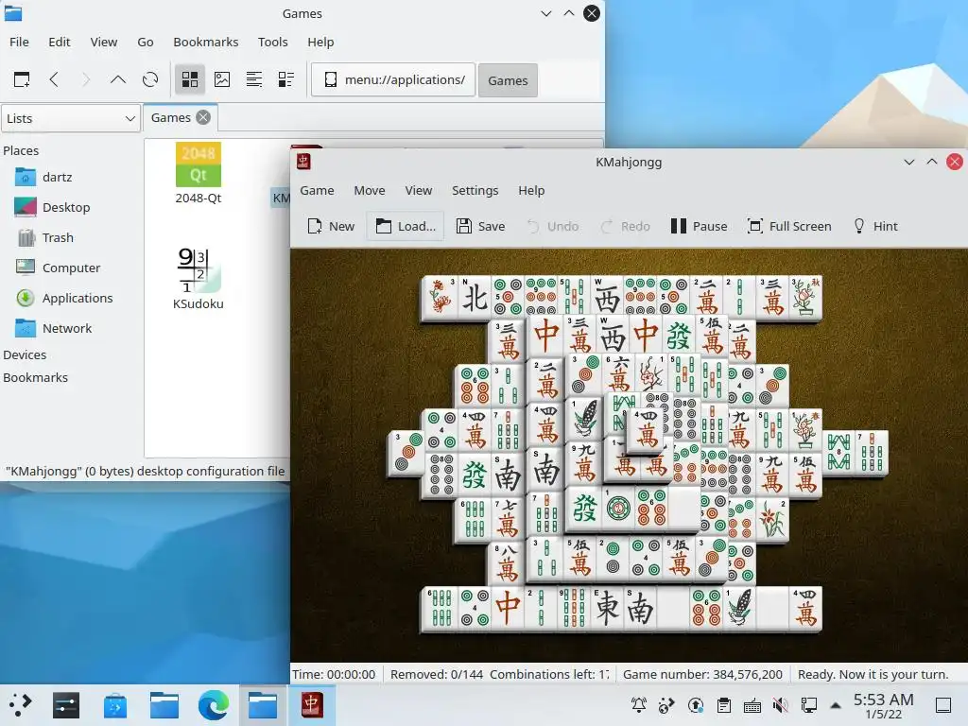Viewport: 968px width, 726px height.
Task: Open the Help menu in KMahjongg
Action: pyautogui.click(x=531, y=190)
